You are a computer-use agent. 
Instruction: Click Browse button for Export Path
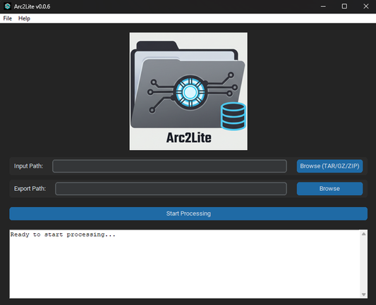pos(329,189)
